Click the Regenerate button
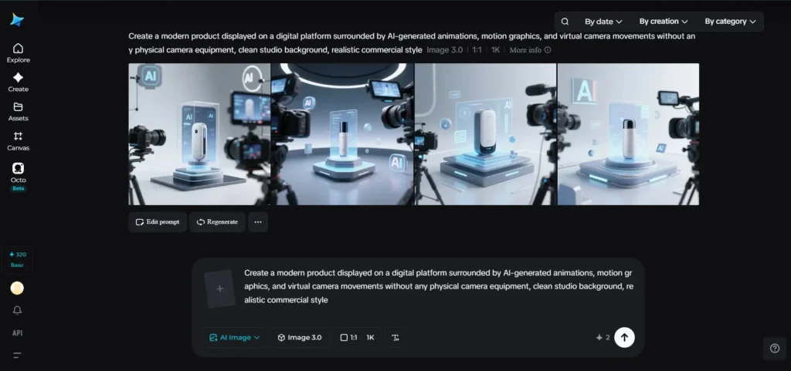Image resolution: width=791 pixels, height=371 pixels. click(217, 222)
